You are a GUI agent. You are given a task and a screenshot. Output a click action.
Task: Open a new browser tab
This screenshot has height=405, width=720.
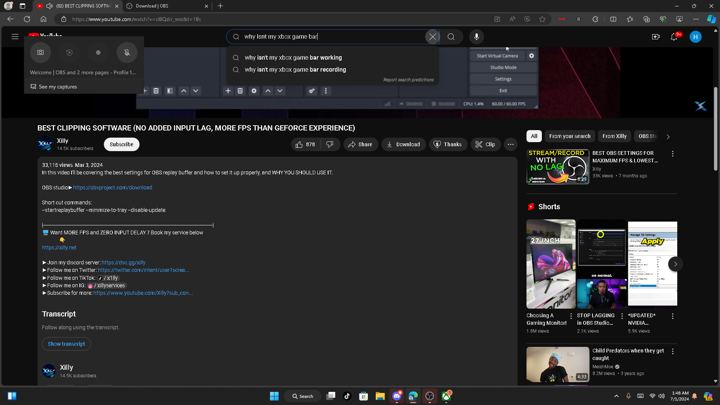coord(220,6)
